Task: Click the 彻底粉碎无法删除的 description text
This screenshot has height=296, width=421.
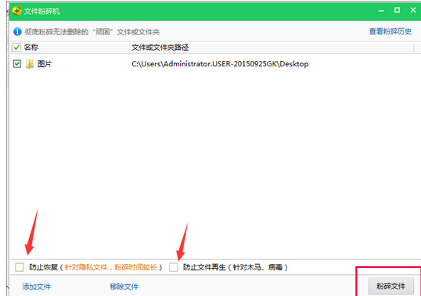Action: (x=92, y=32)
